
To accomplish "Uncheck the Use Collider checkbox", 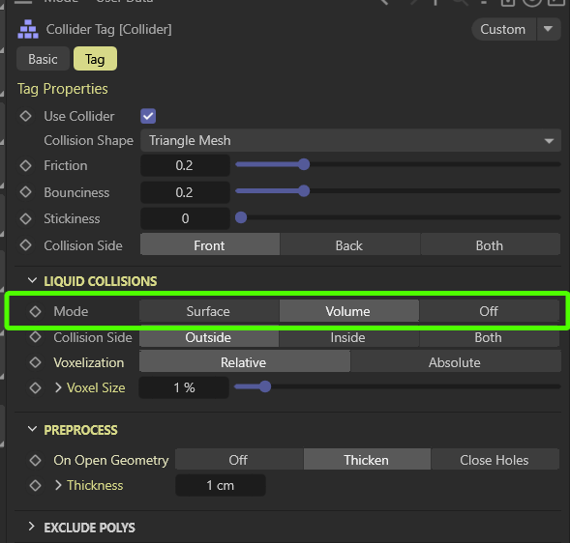I will point(148,116).
